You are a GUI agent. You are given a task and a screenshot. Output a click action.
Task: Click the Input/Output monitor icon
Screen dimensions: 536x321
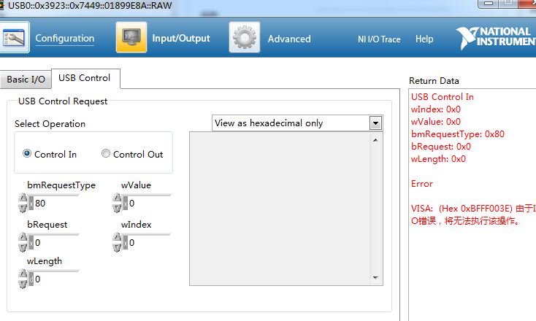point(131,38)
